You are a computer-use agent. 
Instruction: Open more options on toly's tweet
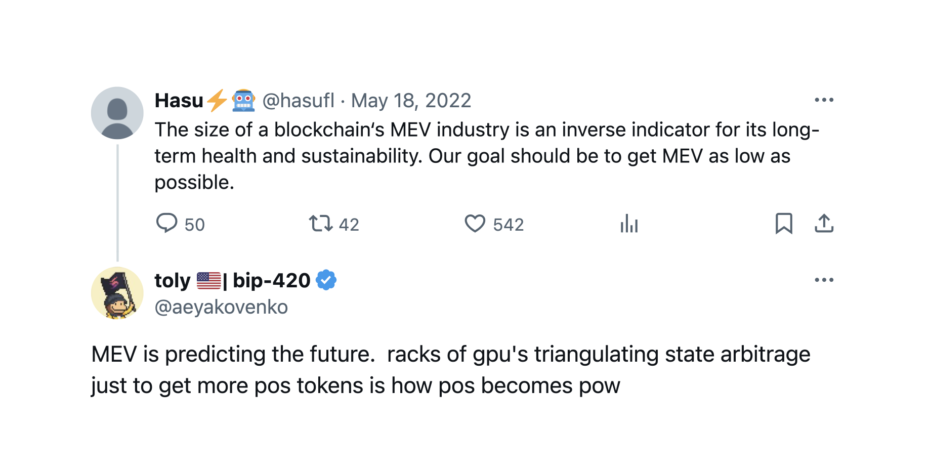tap(824, 280)
